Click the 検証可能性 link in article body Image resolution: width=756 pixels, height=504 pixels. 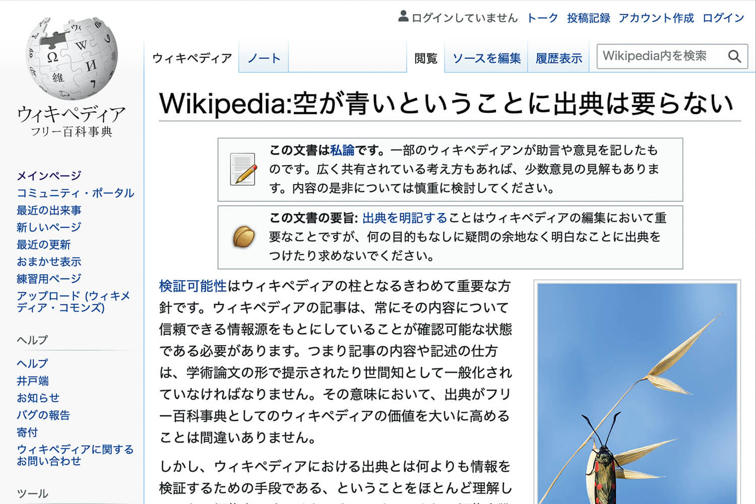point(193,286)
